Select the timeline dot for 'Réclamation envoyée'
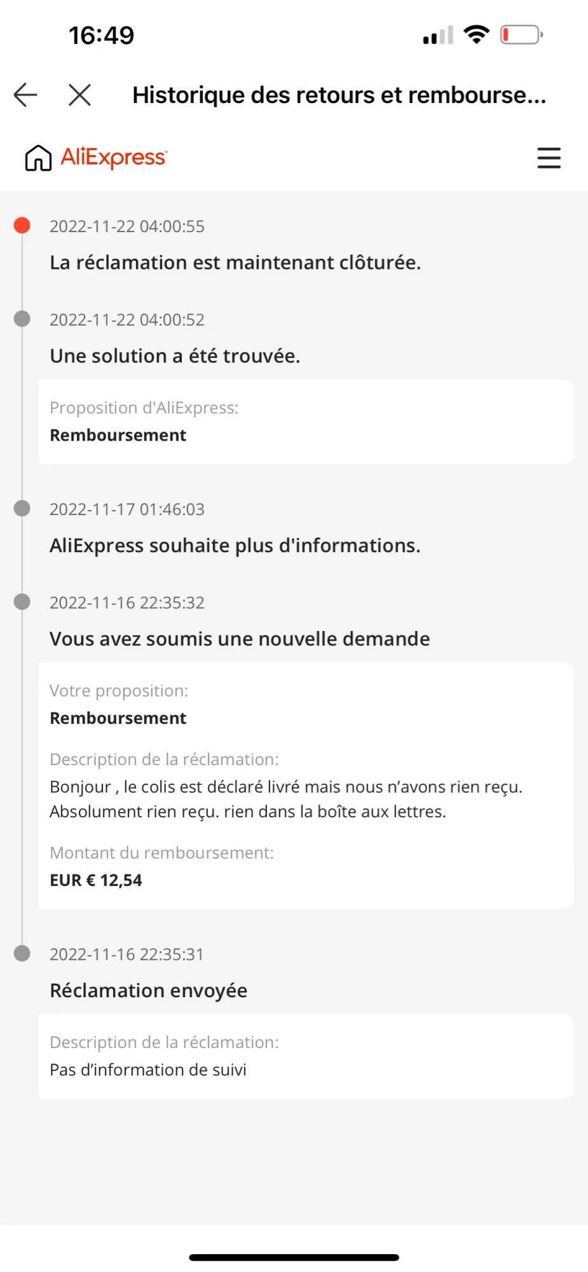 (x=22, y=953)
